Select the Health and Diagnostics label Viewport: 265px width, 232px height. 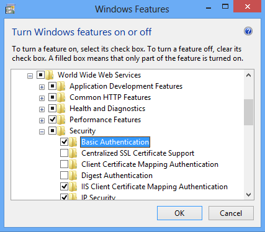107,109
